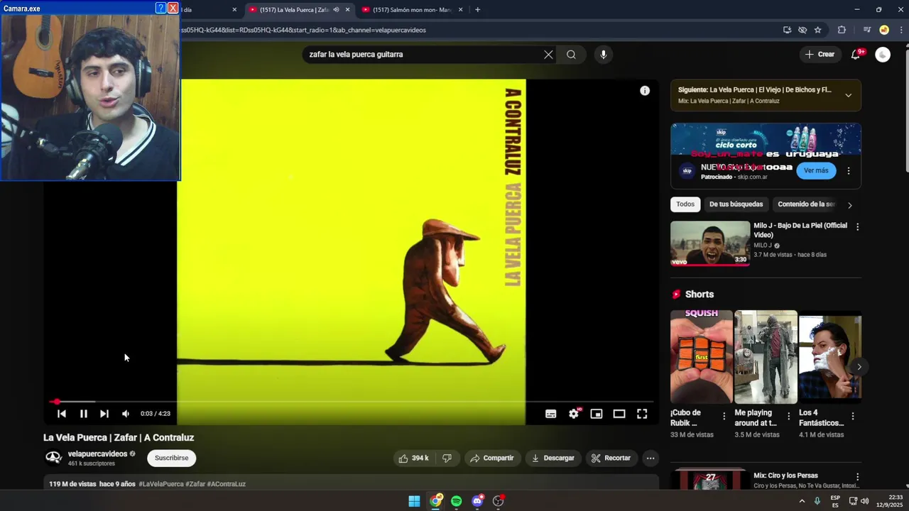Dislike the video
Screen dimensions: 909x511
[447, 458]
